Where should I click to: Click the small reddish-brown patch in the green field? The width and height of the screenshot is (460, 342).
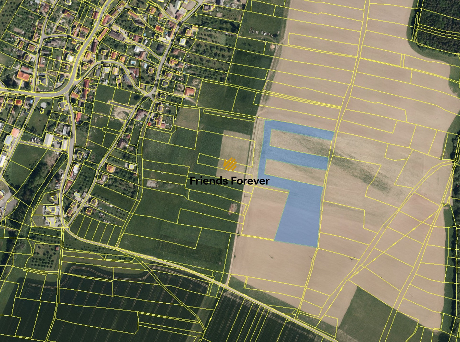pyautogui.click(x=233, y=208)
